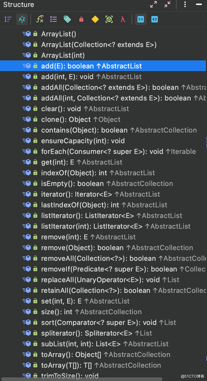This screenshot has width=207, height=381.
Task: Toggle Sort by Visibility in Structure toolbar
Action: click(8, 19)
